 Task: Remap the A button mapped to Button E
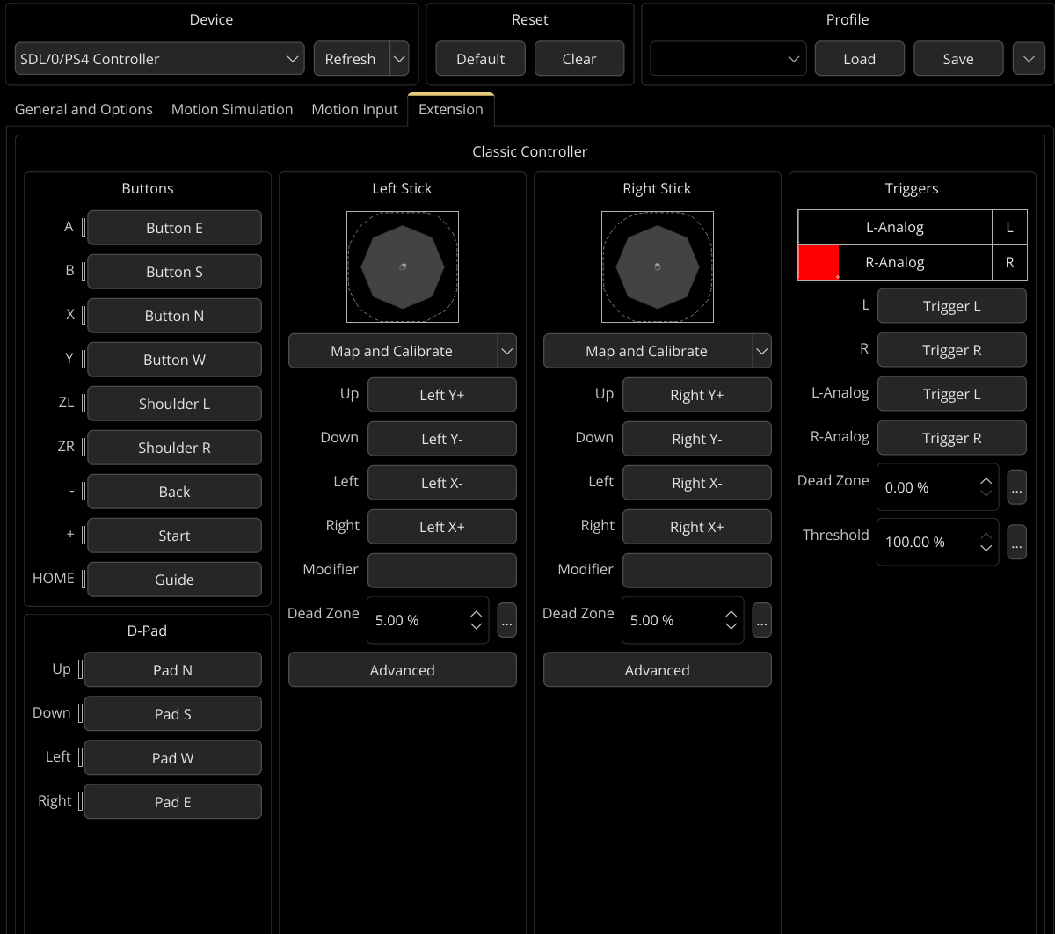pos(174,228)
